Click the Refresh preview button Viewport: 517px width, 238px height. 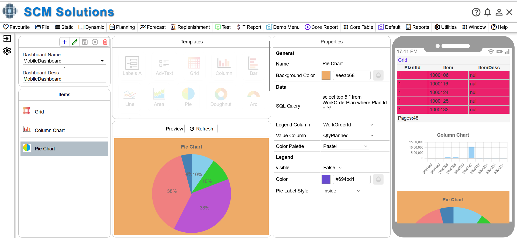click(x=201, y=129)
